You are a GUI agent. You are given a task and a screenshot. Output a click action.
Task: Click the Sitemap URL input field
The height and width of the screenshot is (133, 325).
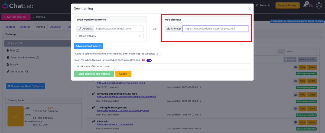point(215,29)
